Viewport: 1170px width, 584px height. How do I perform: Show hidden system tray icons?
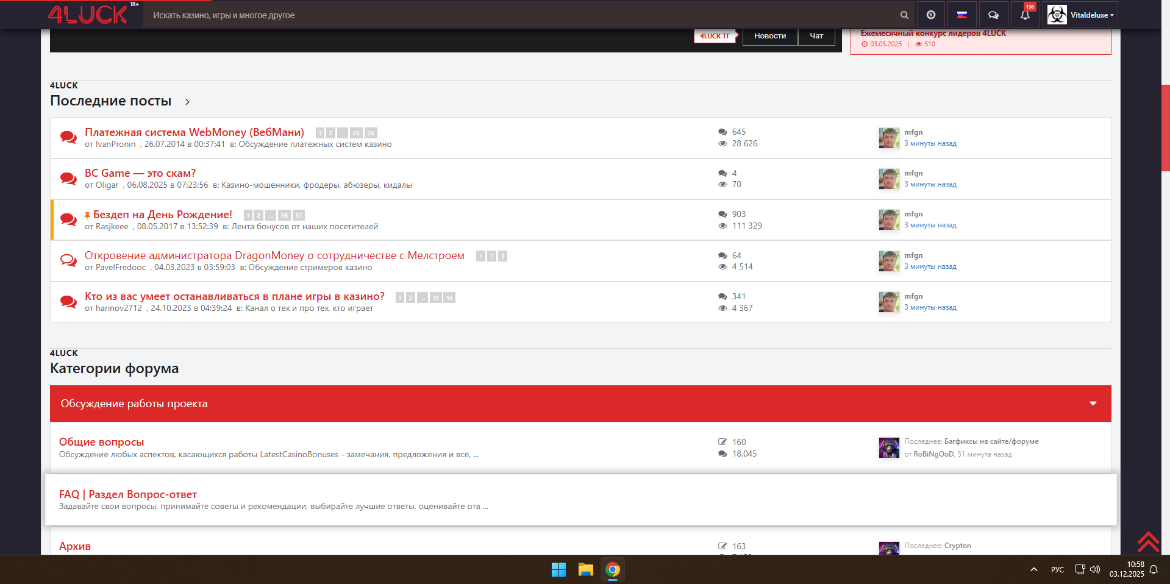(x=1033, y=569)
